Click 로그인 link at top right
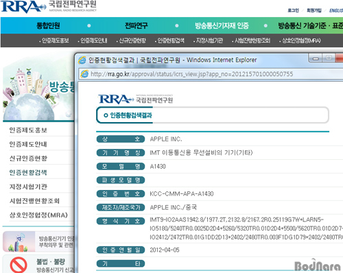 293,10
